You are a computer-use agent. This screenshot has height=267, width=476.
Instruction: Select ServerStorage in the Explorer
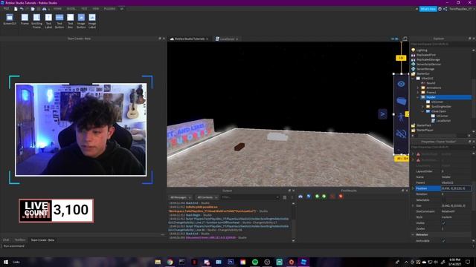click(x=425, y=69)
